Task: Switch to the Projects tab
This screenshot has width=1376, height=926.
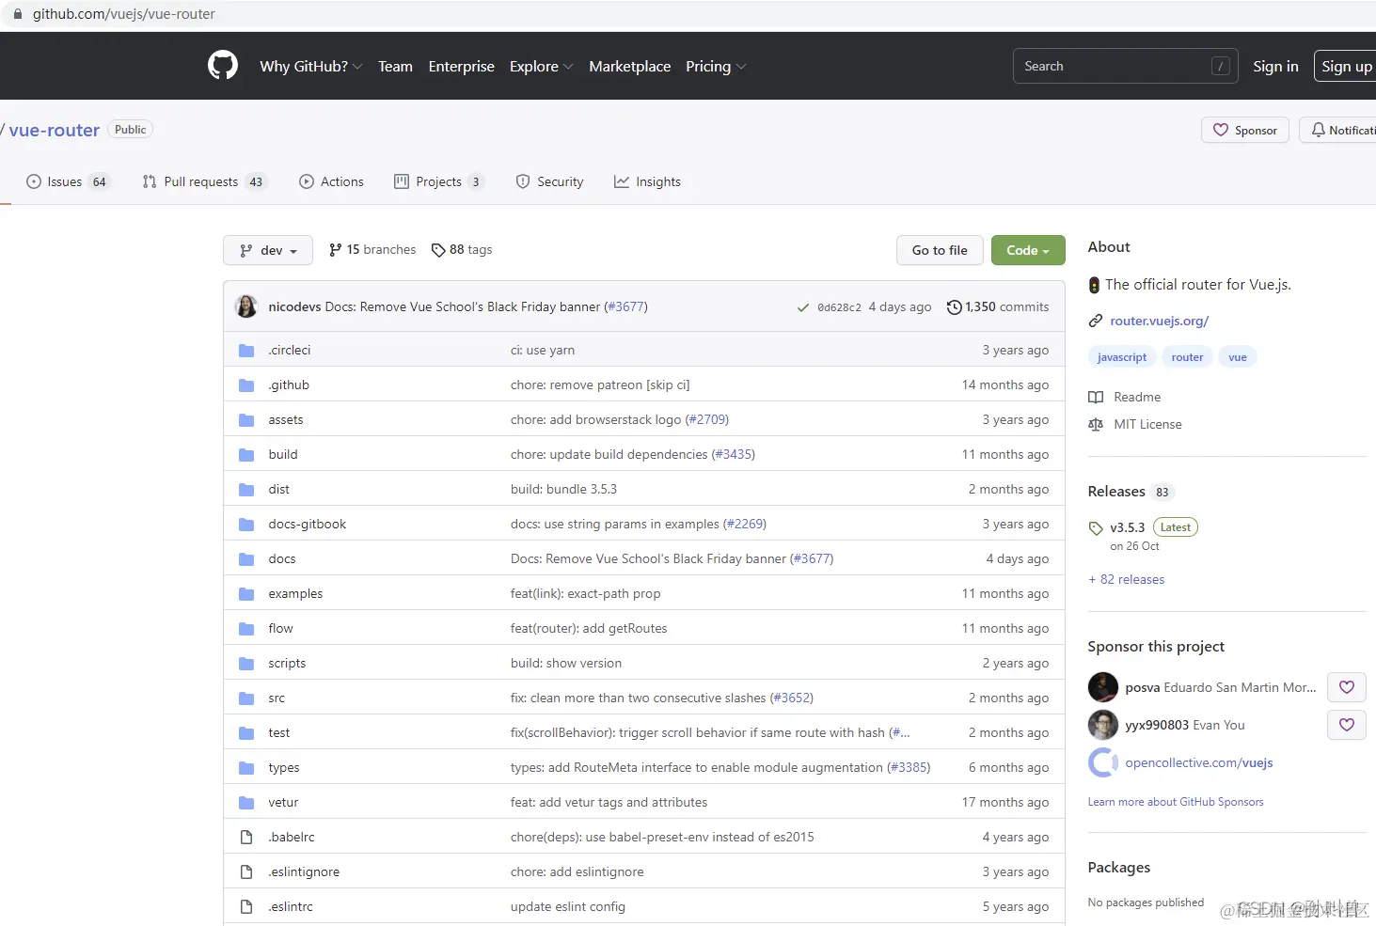Action: pos(438,181)
